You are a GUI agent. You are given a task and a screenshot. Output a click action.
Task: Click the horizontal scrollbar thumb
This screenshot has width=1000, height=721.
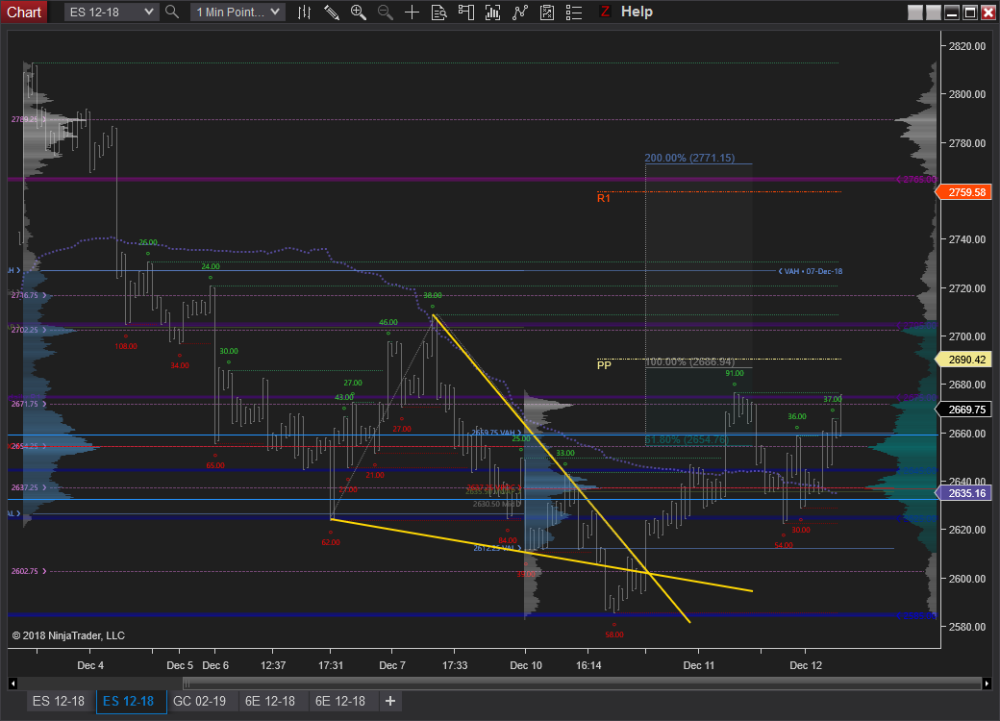tap(582, 684)
